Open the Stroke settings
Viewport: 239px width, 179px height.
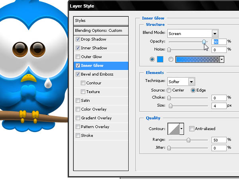(87, 136)
